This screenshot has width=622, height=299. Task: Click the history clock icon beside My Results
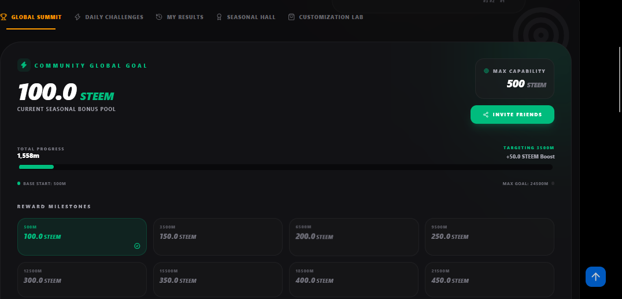click(x=159, y=17)
